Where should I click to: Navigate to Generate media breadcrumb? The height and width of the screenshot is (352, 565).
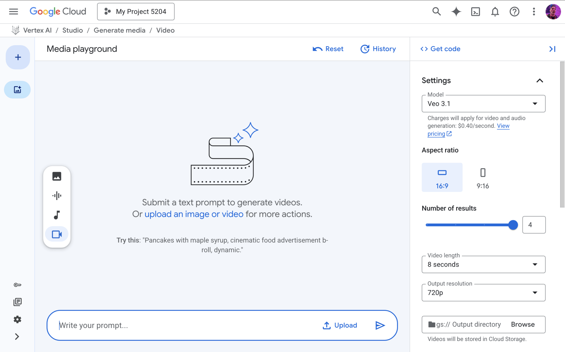[x=119, y=30]
